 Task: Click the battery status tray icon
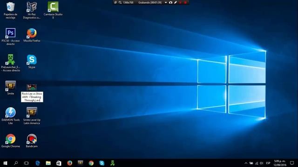[251, 163]
